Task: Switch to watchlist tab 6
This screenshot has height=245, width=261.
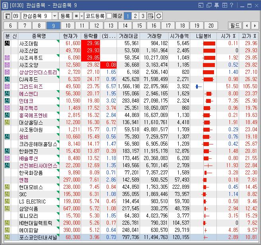Action: coord(10,26)
